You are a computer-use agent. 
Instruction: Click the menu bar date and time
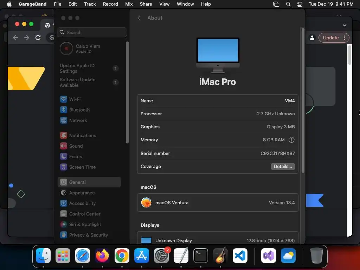331,4
